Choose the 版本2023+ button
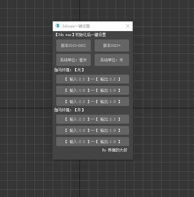This screenshot has height=197, width=194. pos(112,45)
